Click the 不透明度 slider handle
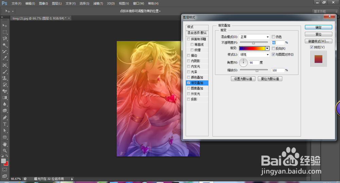This screenshot has height=183, width=340. (253, 43)
